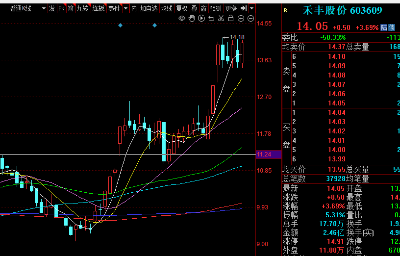
Task: Zoom out with the minus circle icon
Action: coord(251,18)
